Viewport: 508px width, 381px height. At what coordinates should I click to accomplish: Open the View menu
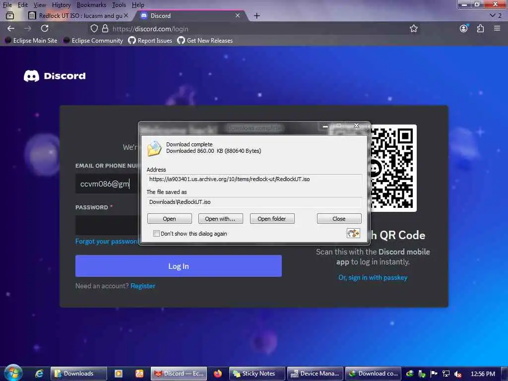40,5
